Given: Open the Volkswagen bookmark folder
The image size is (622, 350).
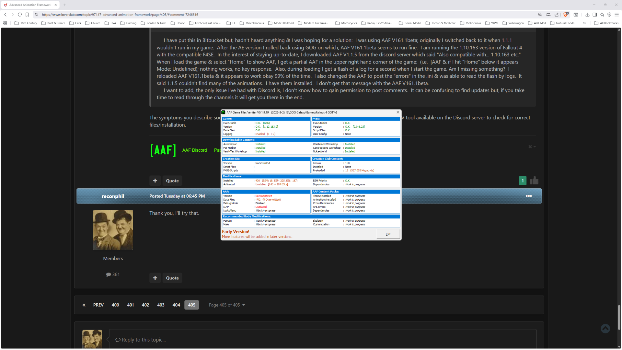Looking at the screenshot, I should point(513,23).
